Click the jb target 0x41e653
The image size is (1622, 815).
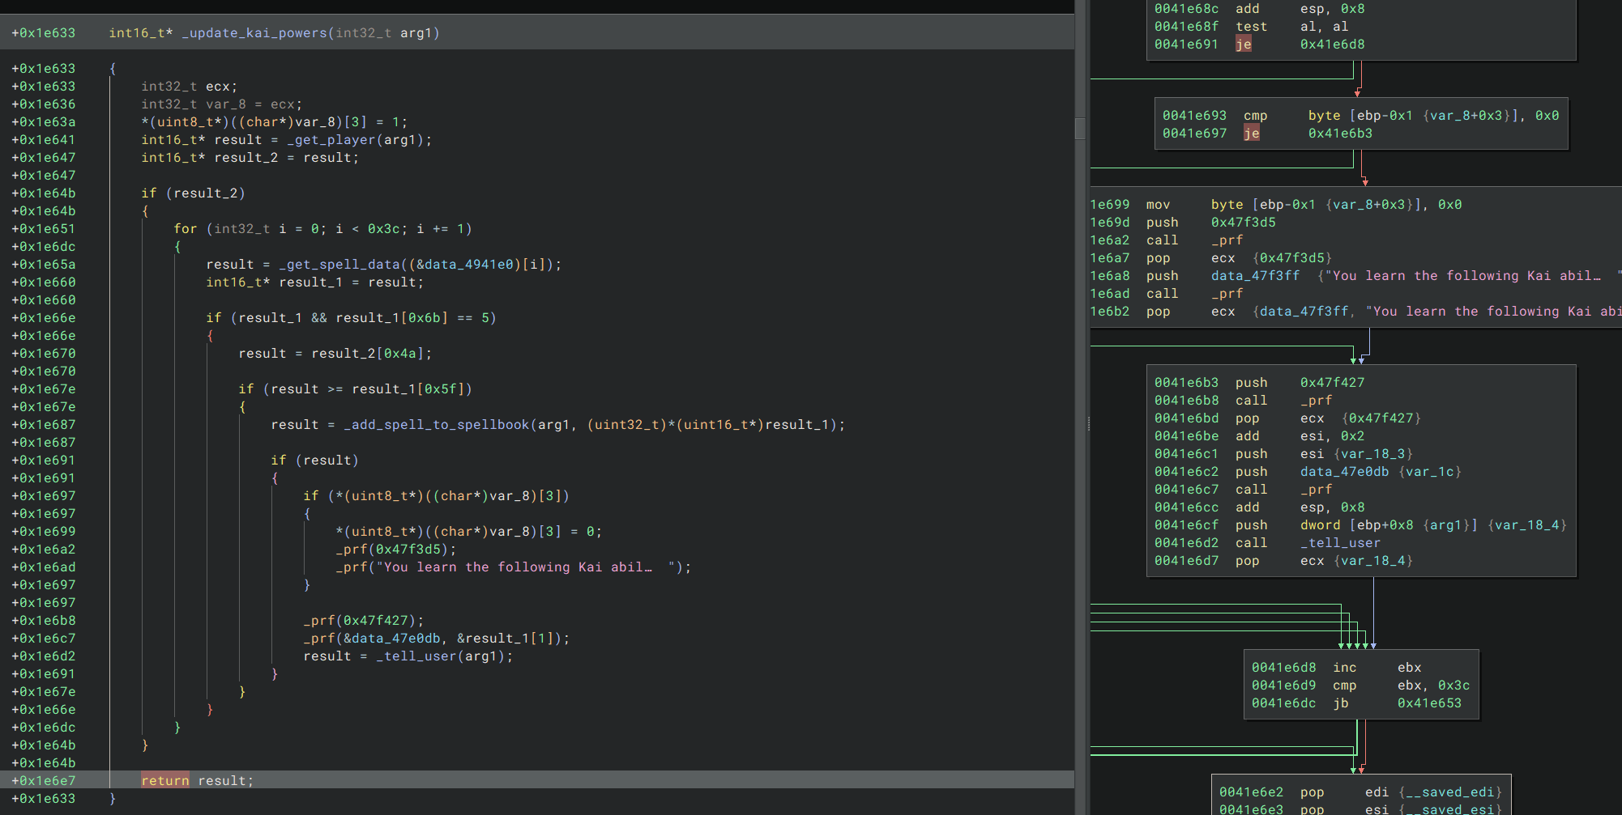[x=1429, y=703]
